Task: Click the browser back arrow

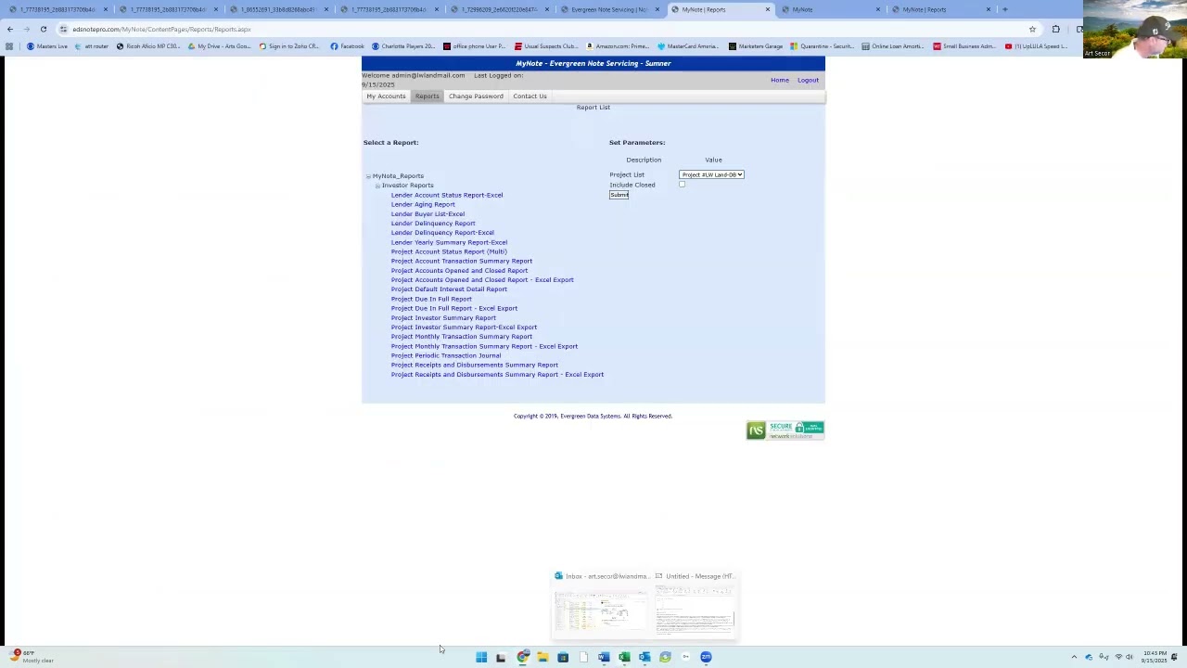Action: (9, 29)
